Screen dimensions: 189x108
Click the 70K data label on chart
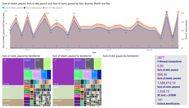tap(16, 15)
